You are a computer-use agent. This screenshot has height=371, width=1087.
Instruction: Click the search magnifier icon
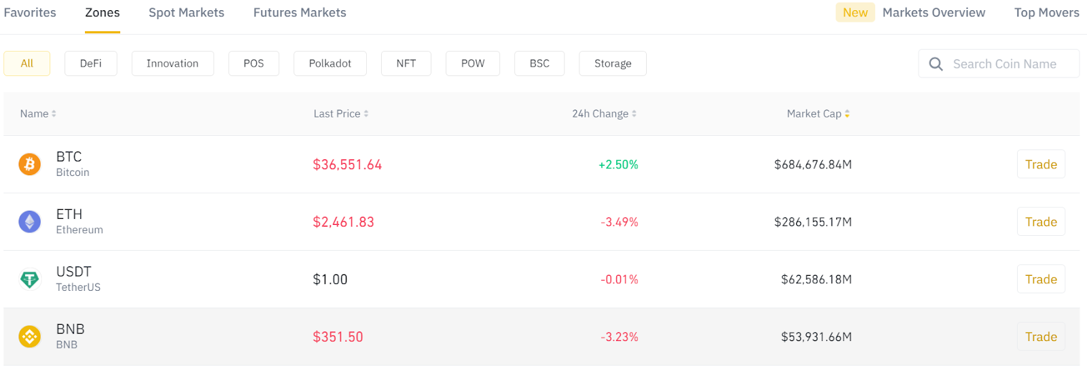(x=935, y=64)
